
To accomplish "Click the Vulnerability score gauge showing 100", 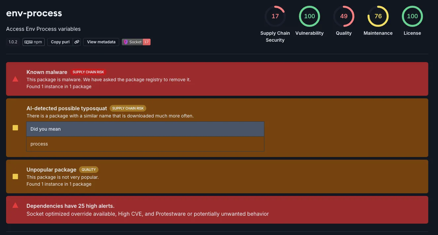I will [x=309, y=16].
